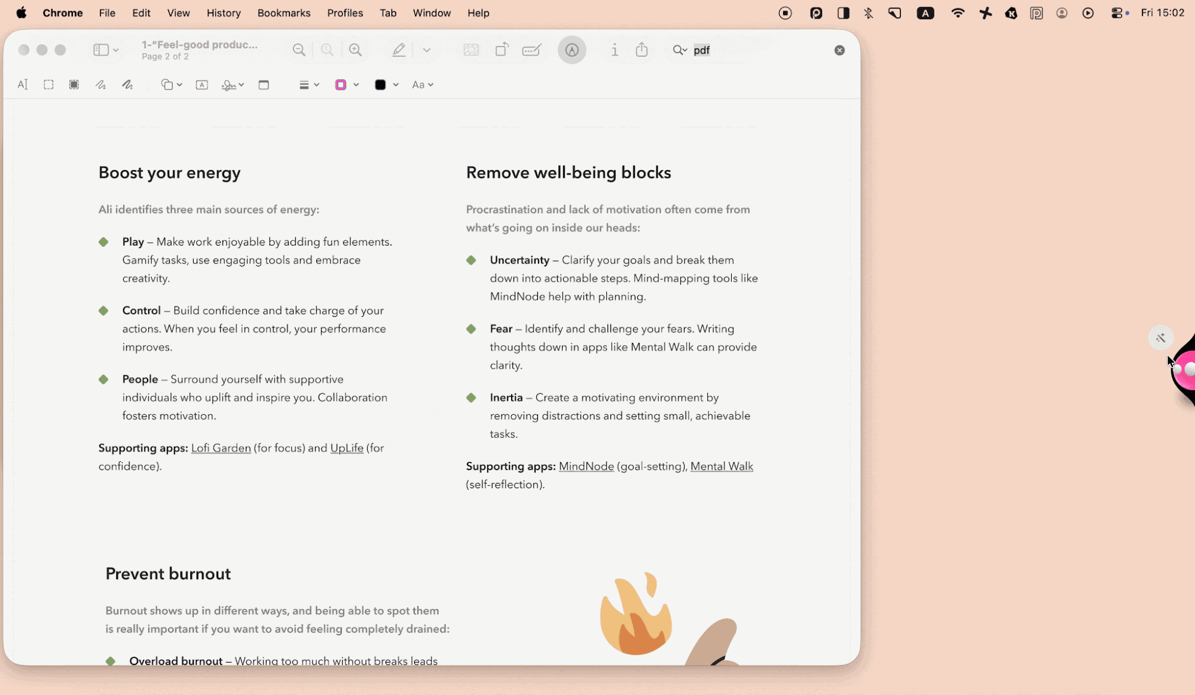Screen dimensions: 1195x695
Task: Click the Share icon in toolbar
Action: pyautogui.click(x=641, y=50)
